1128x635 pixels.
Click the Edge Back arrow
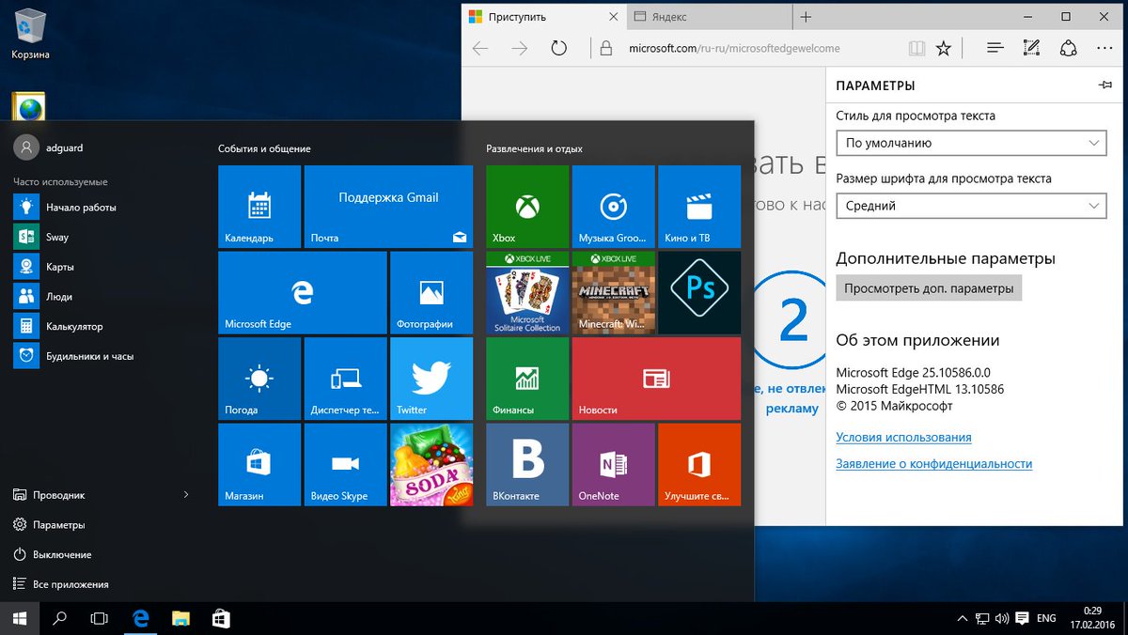click(480, 48)
